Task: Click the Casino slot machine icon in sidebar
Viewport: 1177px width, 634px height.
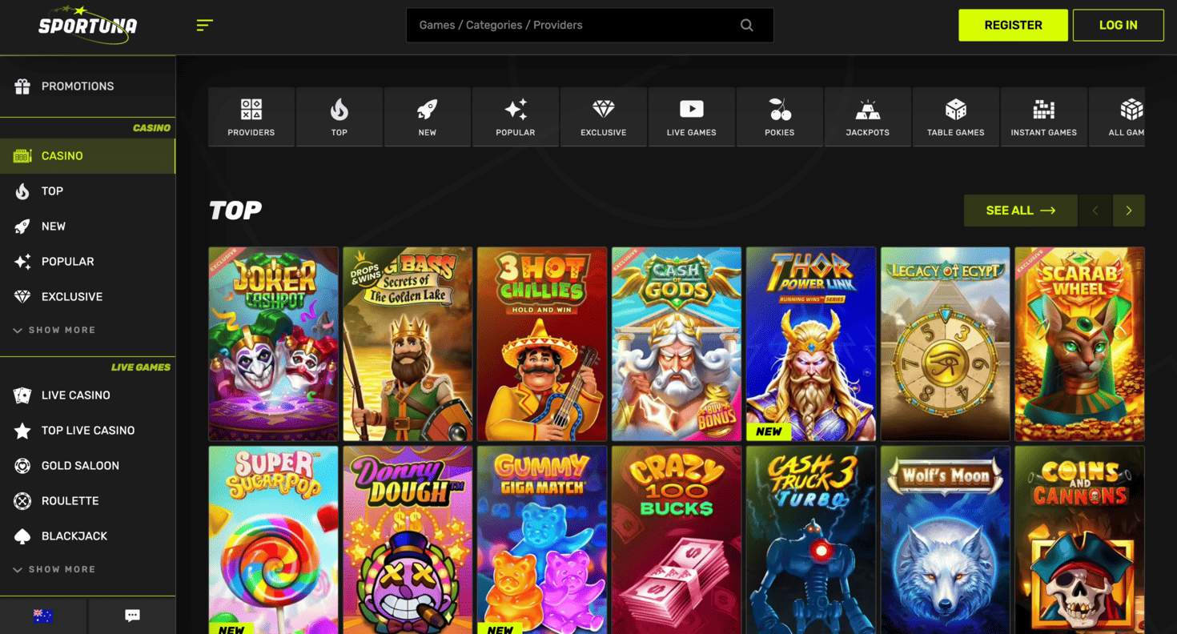Action: [22, 156]
